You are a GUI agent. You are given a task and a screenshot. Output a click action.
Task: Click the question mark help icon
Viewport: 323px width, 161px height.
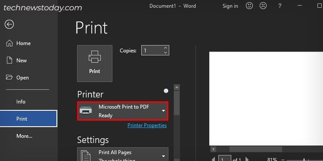point(280,6)
